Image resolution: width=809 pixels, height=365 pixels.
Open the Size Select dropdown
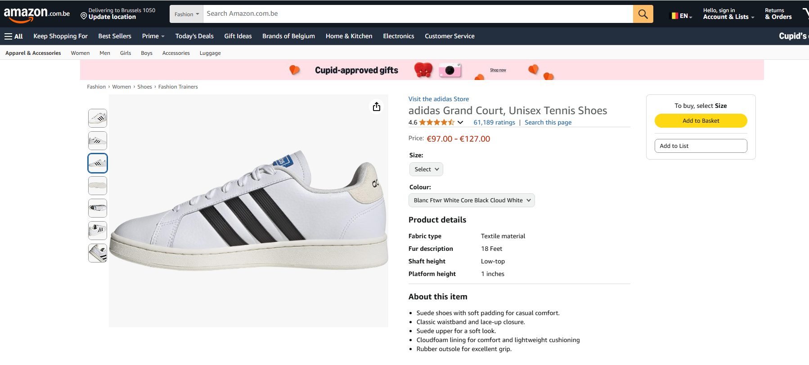click(x=426, y=169)
